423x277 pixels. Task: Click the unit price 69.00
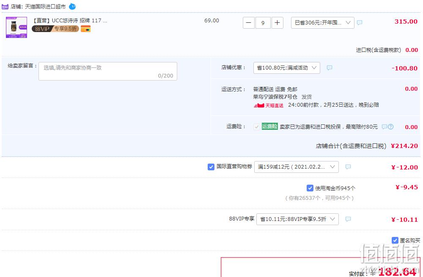(x=212, y=20)
